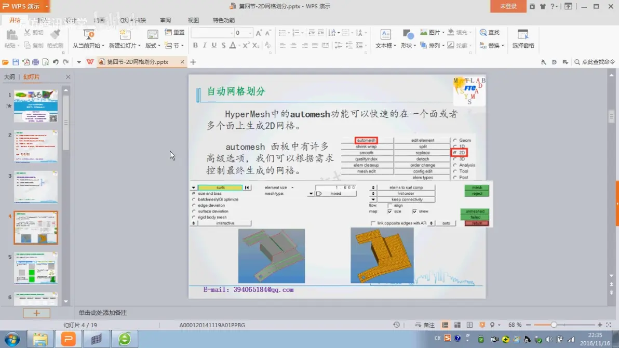Expand the Picture (图片) dropdown
Image resolution: width=619 pixels, height=348 pixels.
443,32
